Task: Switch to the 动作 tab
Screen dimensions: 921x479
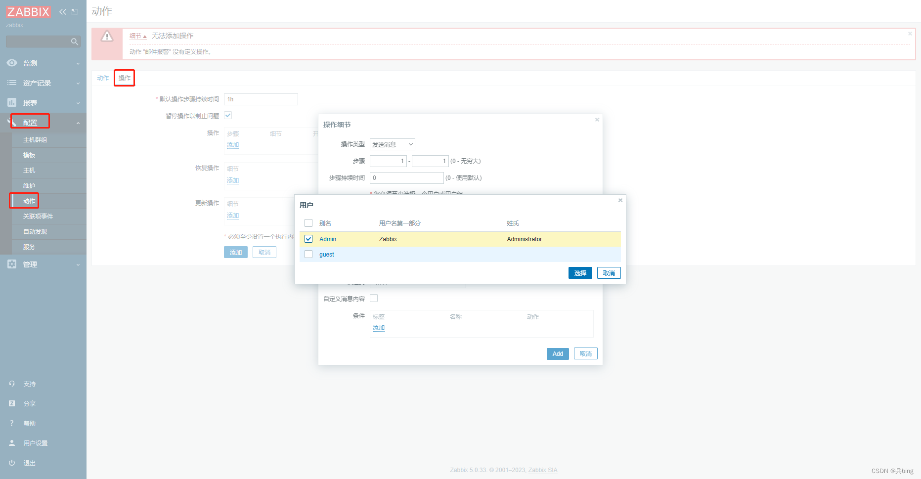Action: point(103,78)
